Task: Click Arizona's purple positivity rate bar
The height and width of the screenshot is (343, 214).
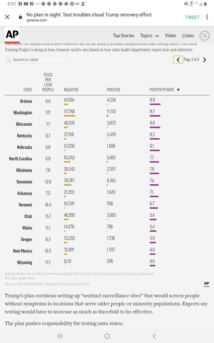Action: click(x=155, y=105)
